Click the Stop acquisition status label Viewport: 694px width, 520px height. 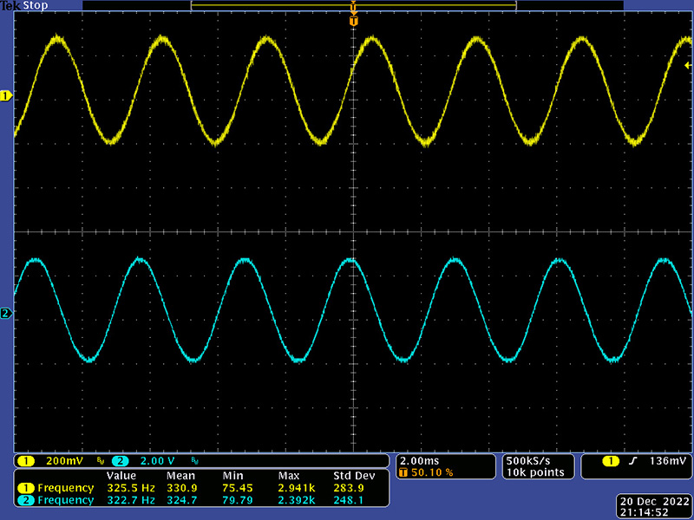click(x=36, y=5)
